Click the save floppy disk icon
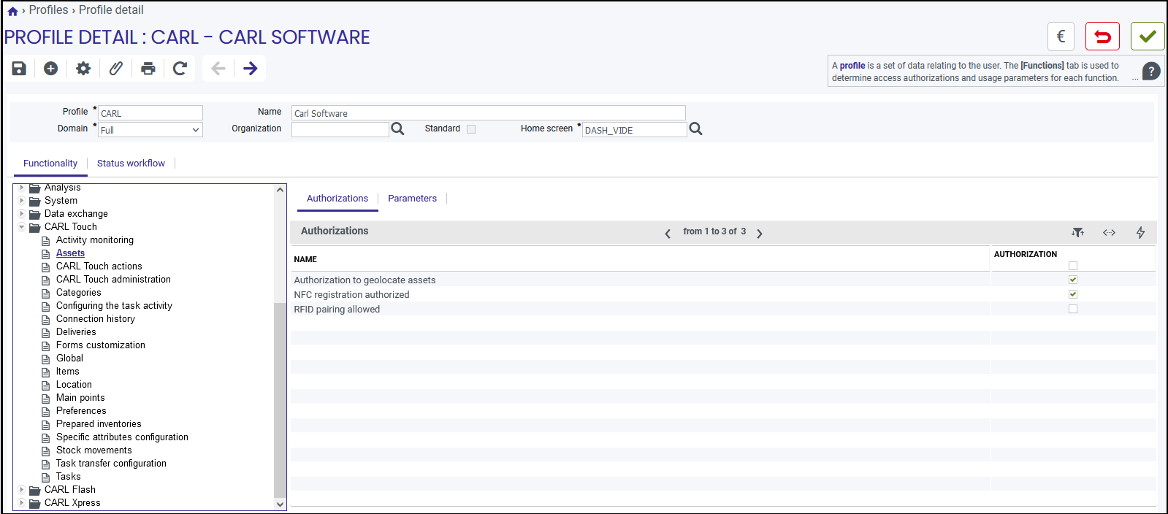This screenshot has height=514, width=1168. pos(19,69)
